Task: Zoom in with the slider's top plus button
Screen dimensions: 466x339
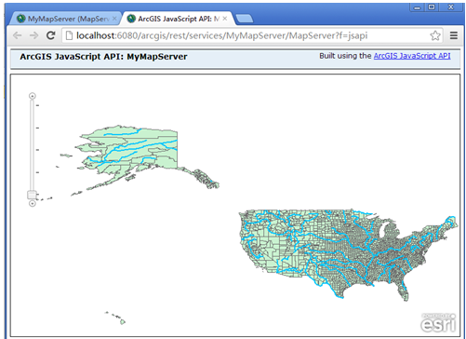Action: [33, 96]
